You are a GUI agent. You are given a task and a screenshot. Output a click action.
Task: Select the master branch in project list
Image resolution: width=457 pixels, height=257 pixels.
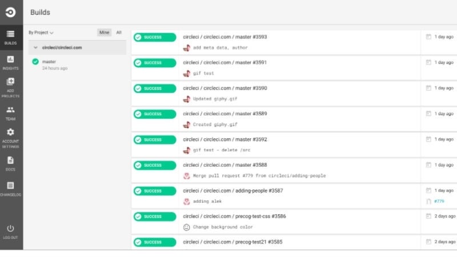pos(49,62)
